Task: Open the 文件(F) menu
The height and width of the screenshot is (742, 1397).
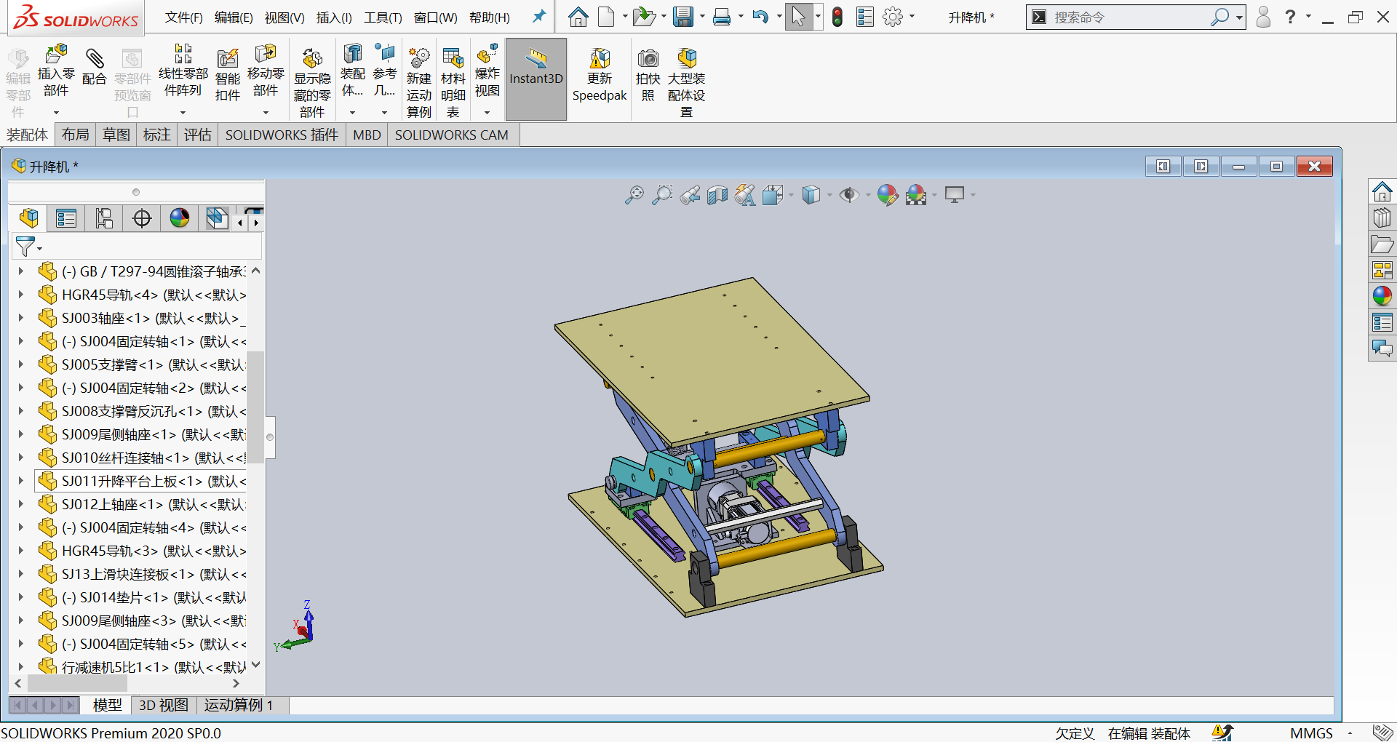Action: pyautogui.click(x=183, y=17)
